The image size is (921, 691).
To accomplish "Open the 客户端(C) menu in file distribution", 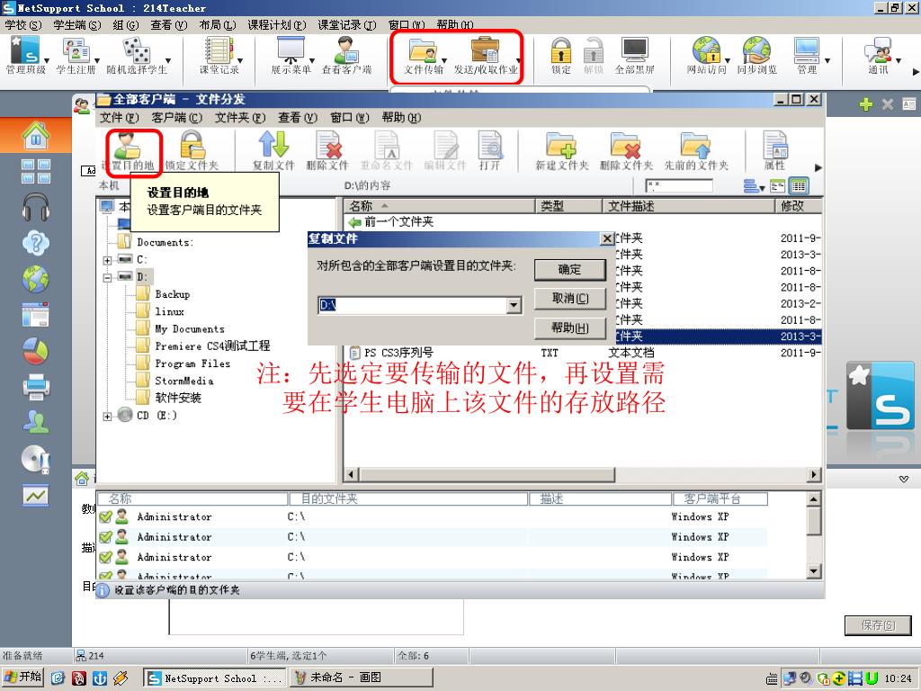I will 177,118.
